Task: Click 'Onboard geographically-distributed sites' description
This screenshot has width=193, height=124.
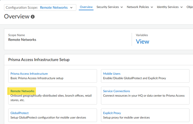Action: (x=51, y=98)
